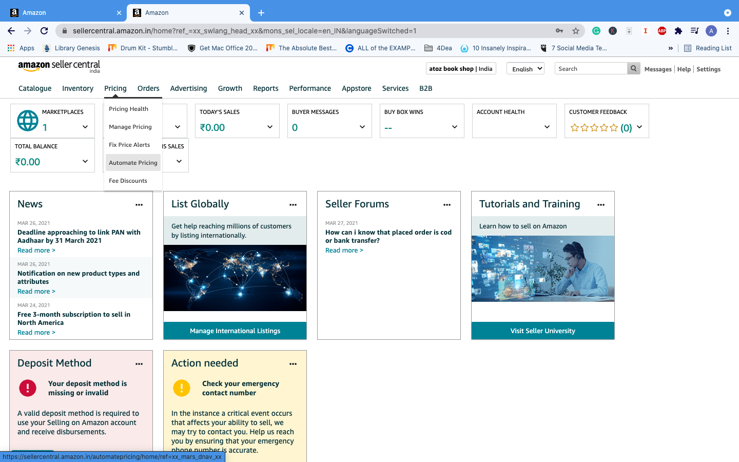
Task: Open the Chrome Extensions puzzle icon
Action: point(678,31)
